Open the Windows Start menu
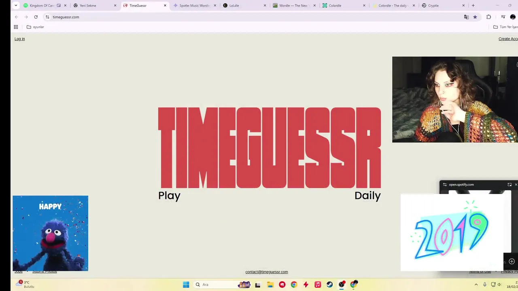The width and height of the screenshot is (518, 291). point(186,285)
